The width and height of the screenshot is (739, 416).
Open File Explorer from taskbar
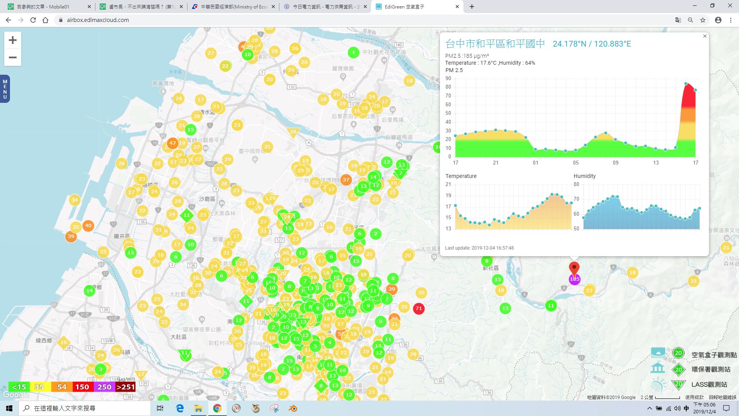(198, 408)
